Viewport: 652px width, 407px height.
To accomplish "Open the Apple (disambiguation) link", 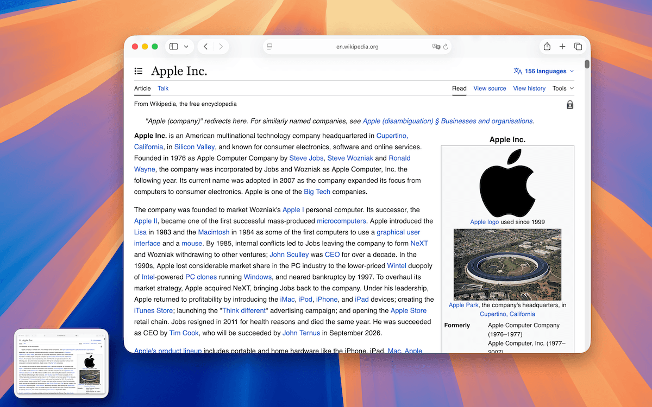I will click(x=448, y=121).
